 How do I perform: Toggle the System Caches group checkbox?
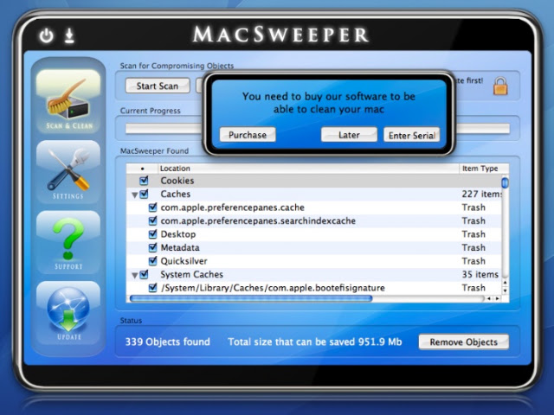[x=144, y=275]
